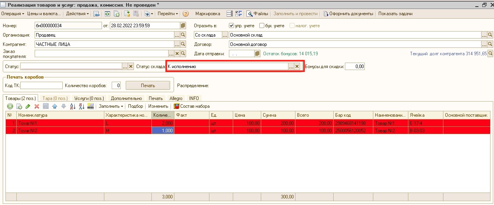Open the Действия dropdown menu

click(77, 14)
